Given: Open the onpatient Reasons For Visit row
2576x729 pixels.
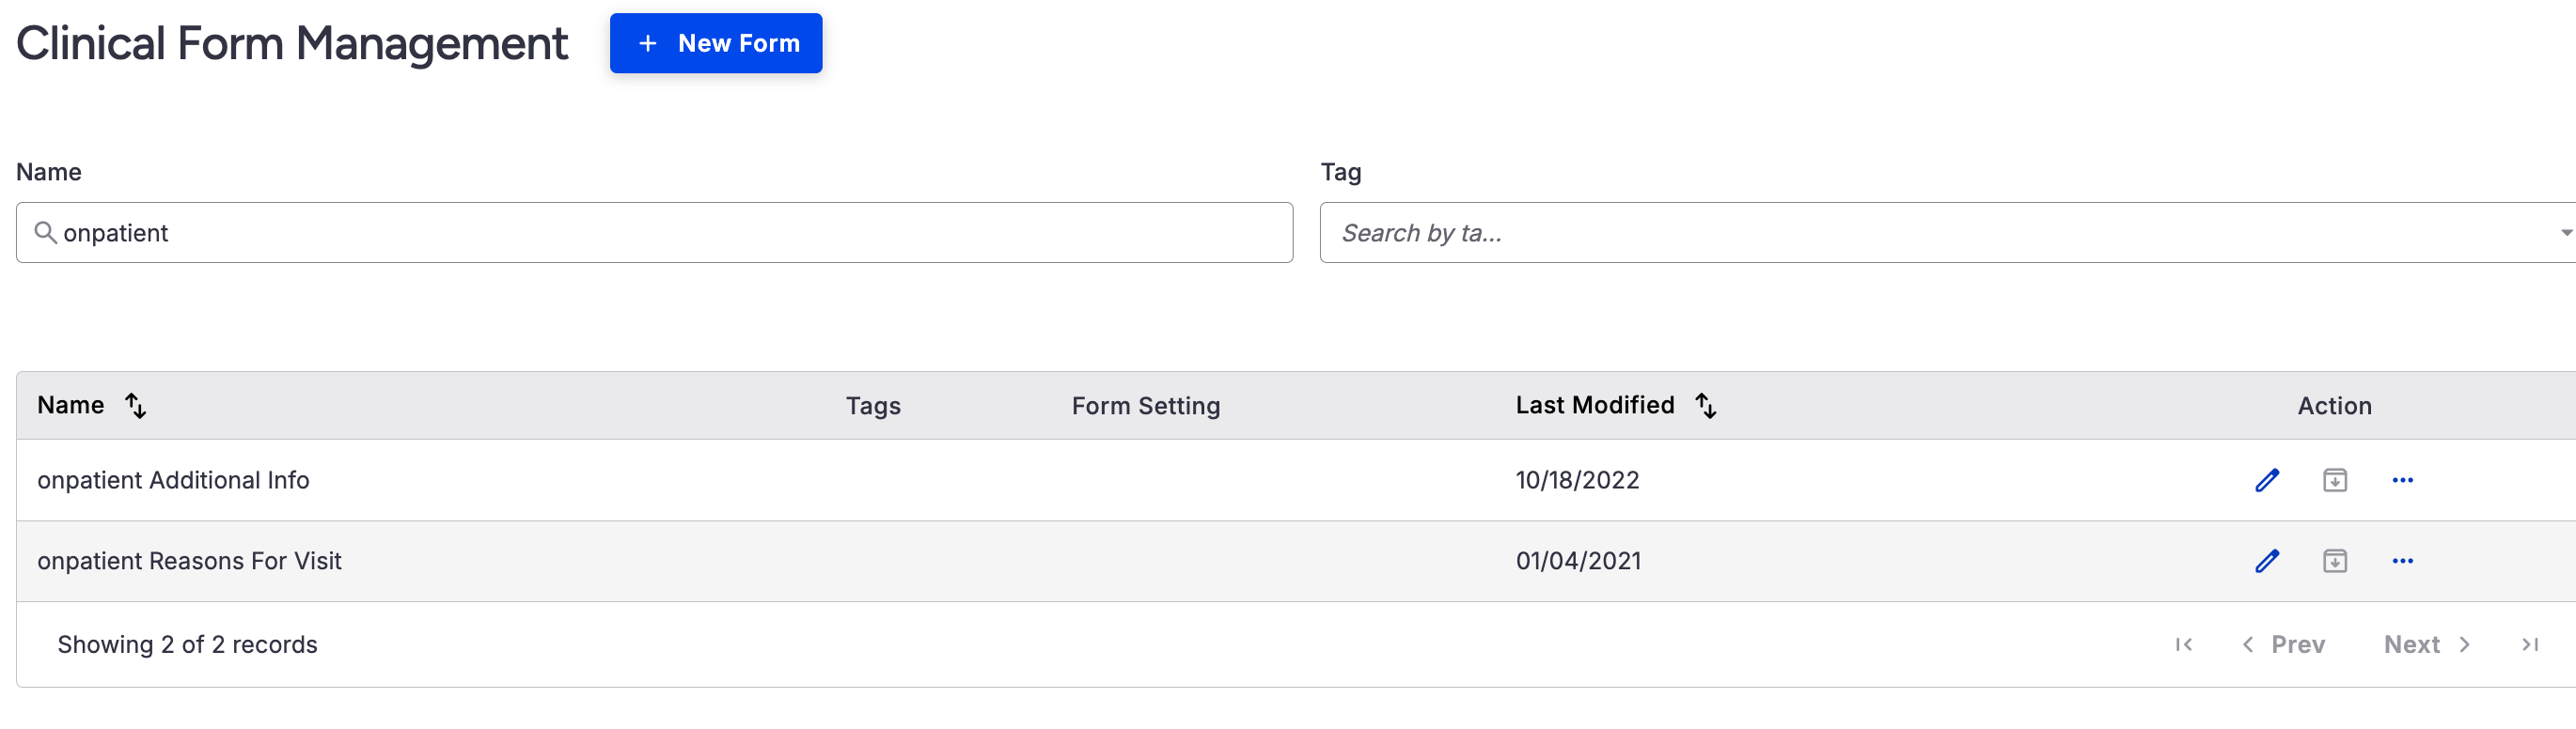Looking at the screenshot, I should click(189, 561).
